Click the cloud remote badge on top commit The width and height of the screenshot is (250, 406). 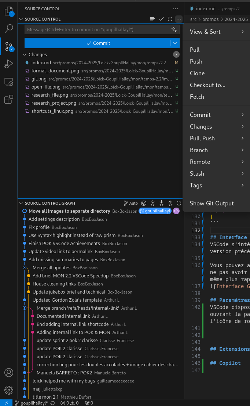click(x=176, y=211)
